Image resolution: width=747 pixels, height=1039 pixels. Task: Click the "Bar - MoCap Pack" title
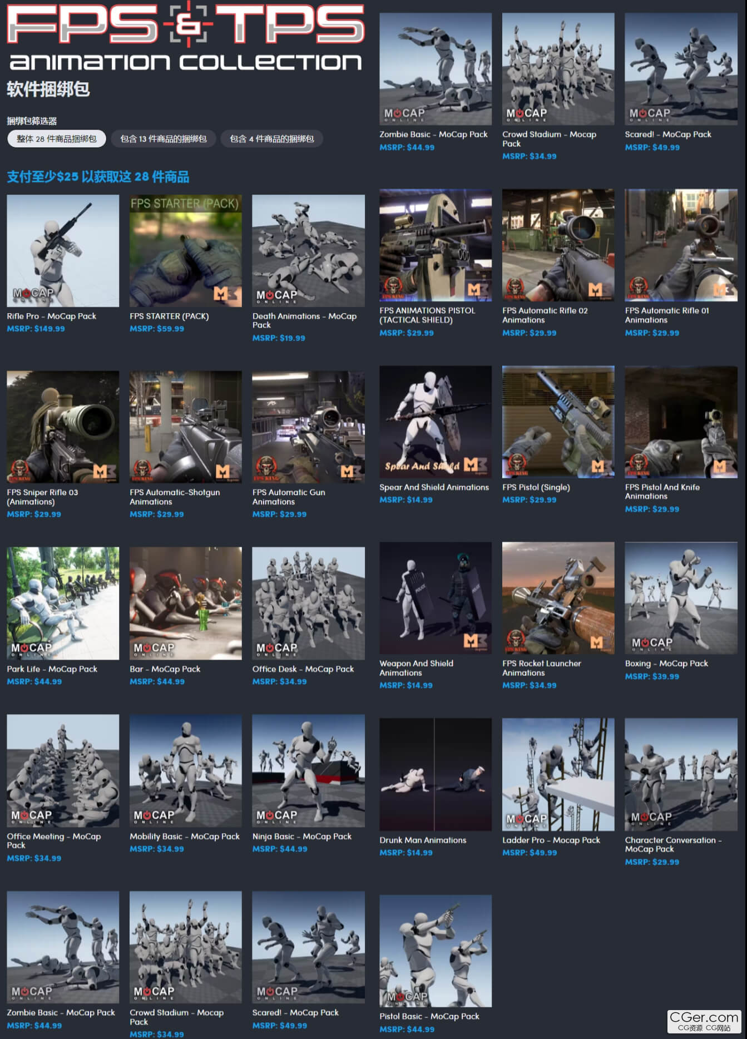tap(165, 669)
